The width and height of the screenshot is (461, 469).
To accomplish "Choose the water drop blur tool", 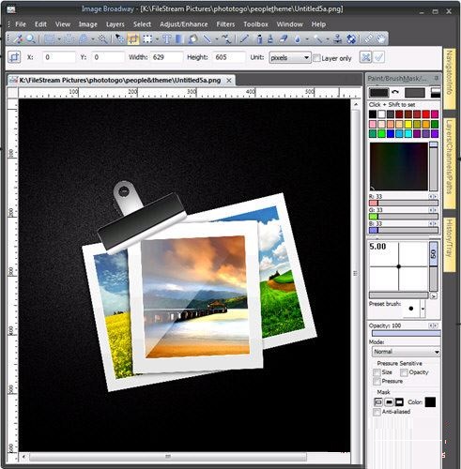I will pyautogui.click(x=297, y=39).
